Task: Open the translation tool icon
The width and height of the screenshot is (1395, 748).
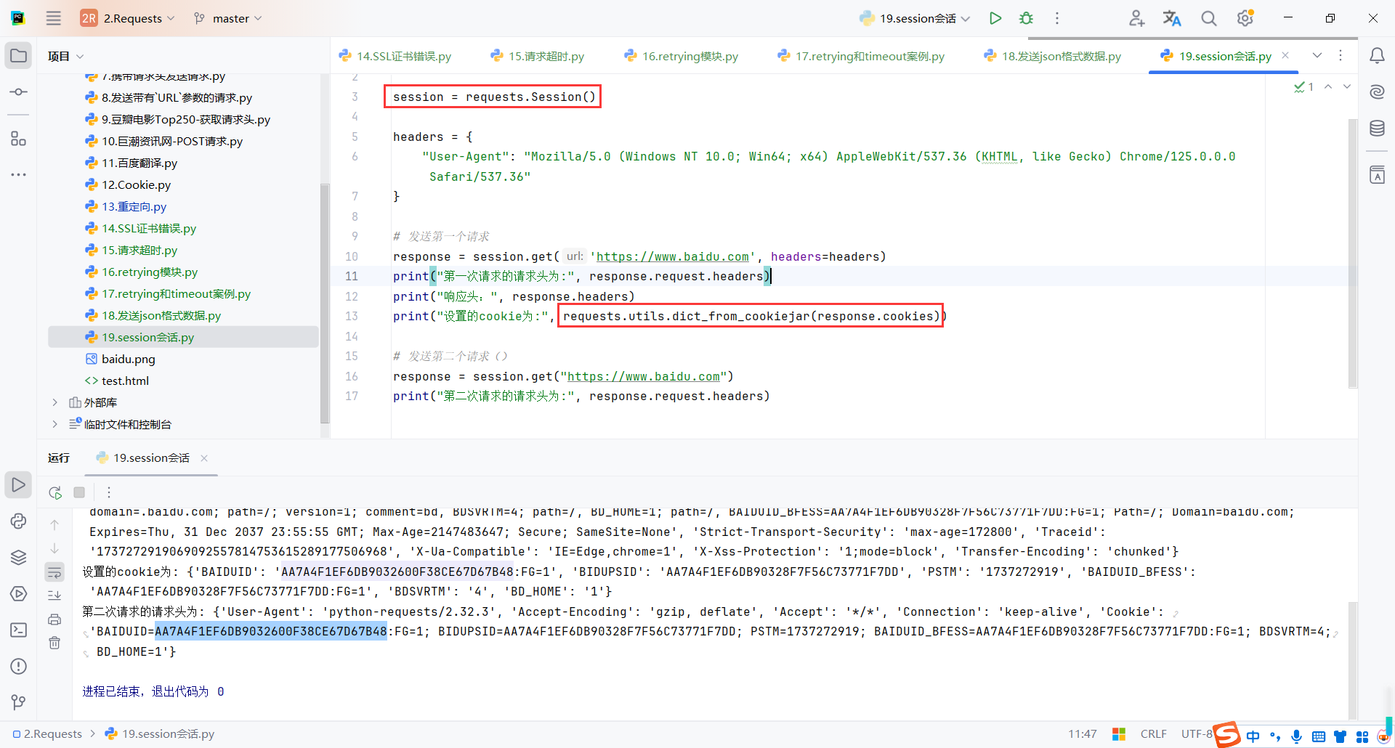Action: pyautogui.click(x=1172, y=18)
